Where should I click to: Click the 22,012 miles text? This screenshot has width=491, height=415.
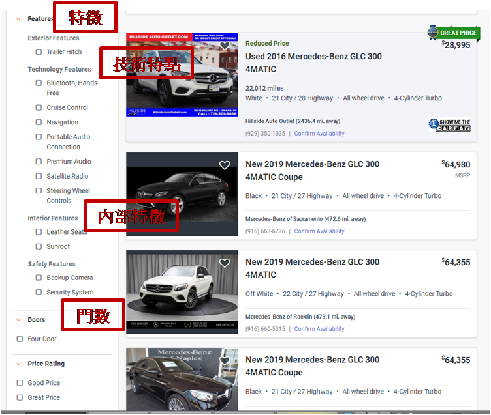click(264, 89)
